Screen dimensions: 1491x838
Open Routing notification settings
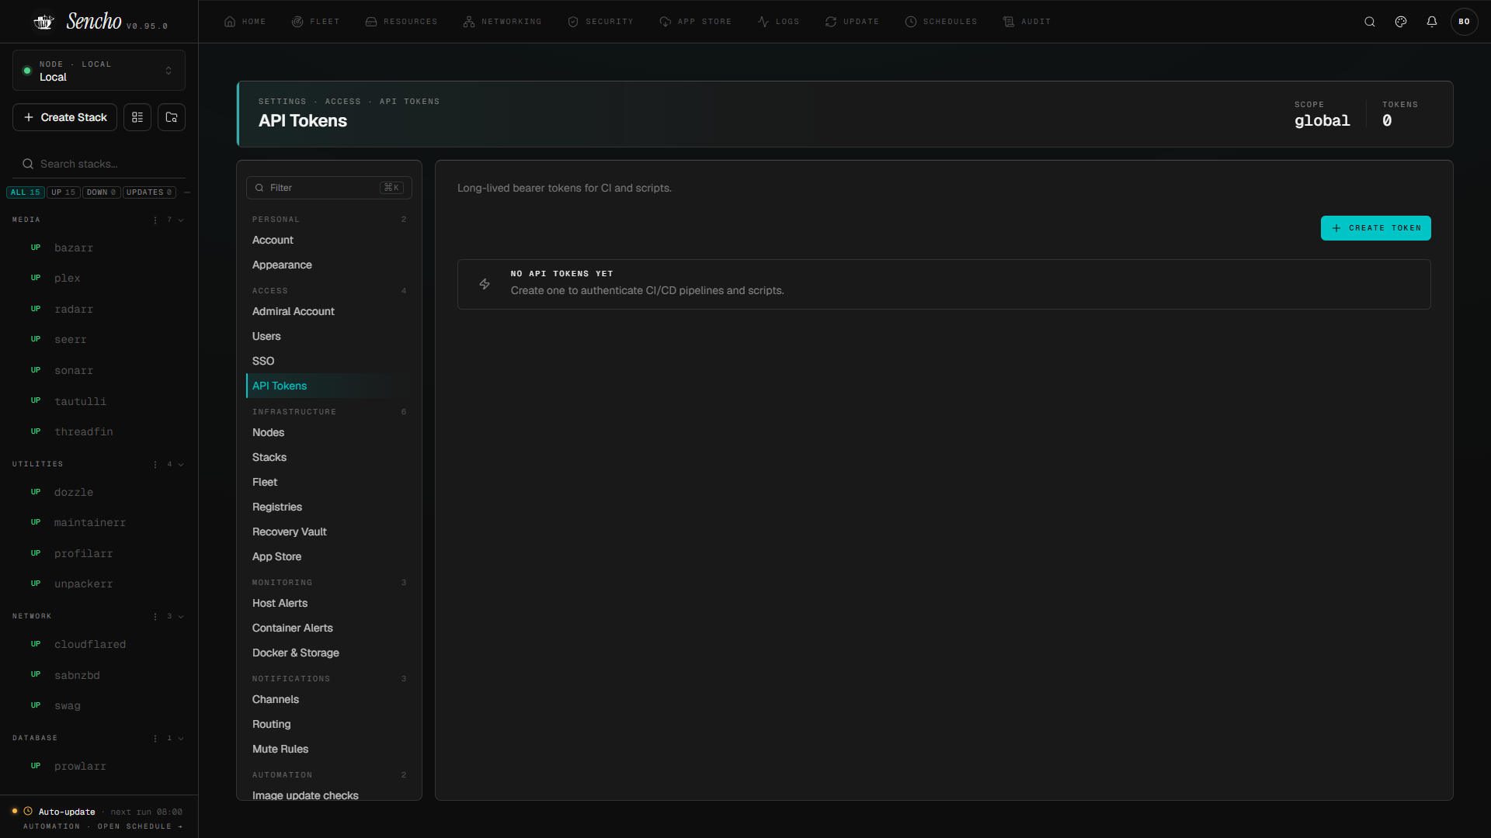click(x=329, y=725)
